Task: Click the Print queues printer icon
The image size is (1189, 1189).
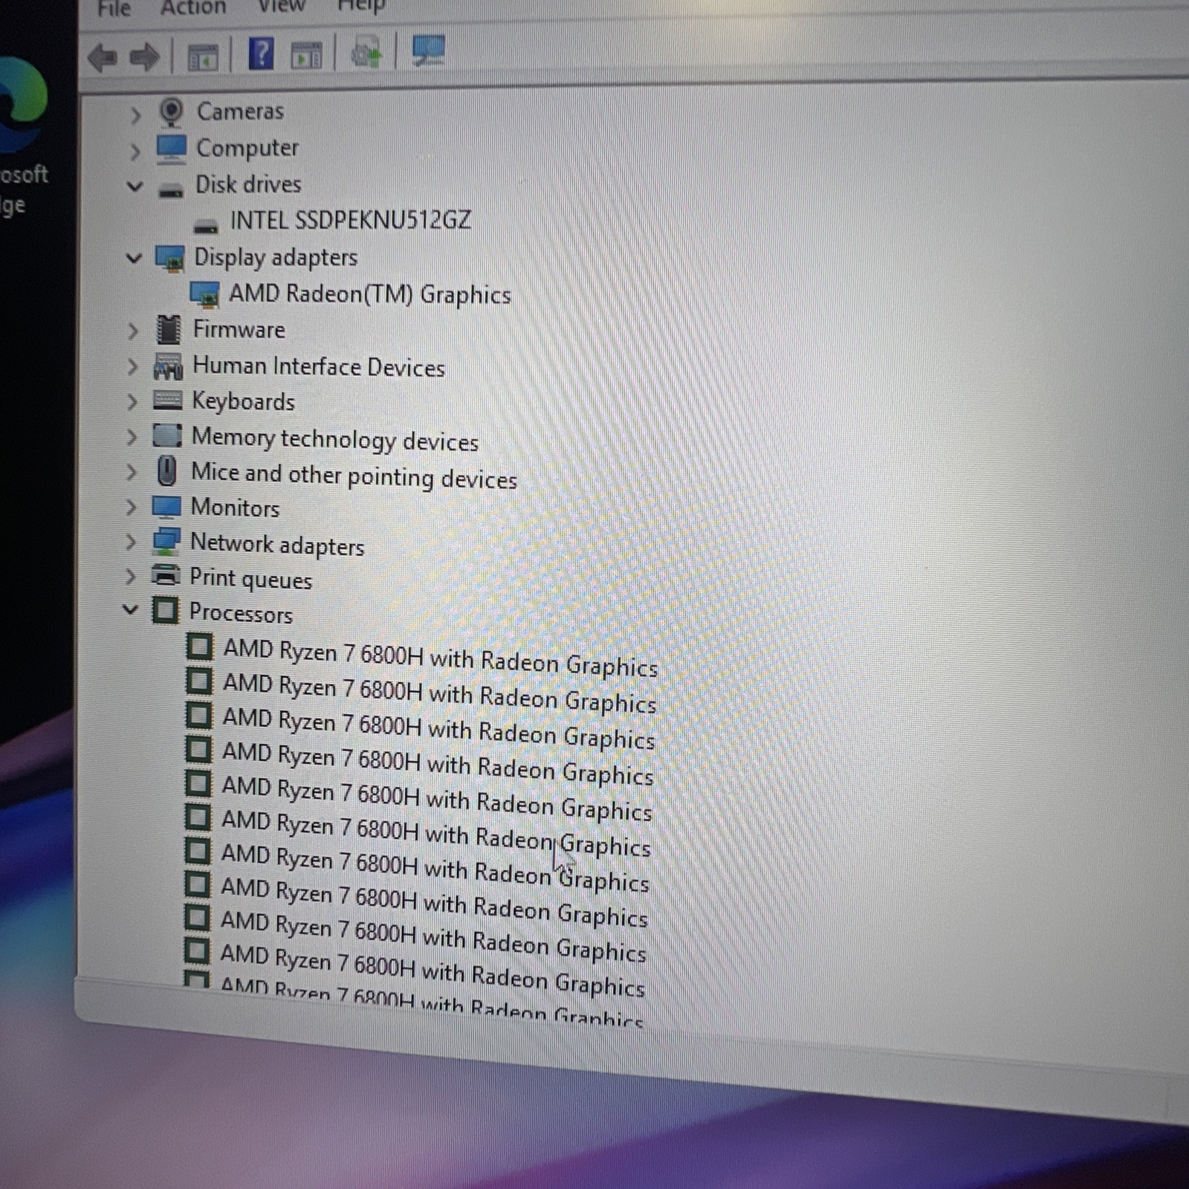Action: (x=165, y=575)
